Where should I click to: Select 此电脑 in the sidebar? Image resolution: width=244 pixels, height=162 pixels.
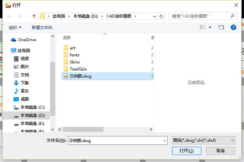pos(24,51)
